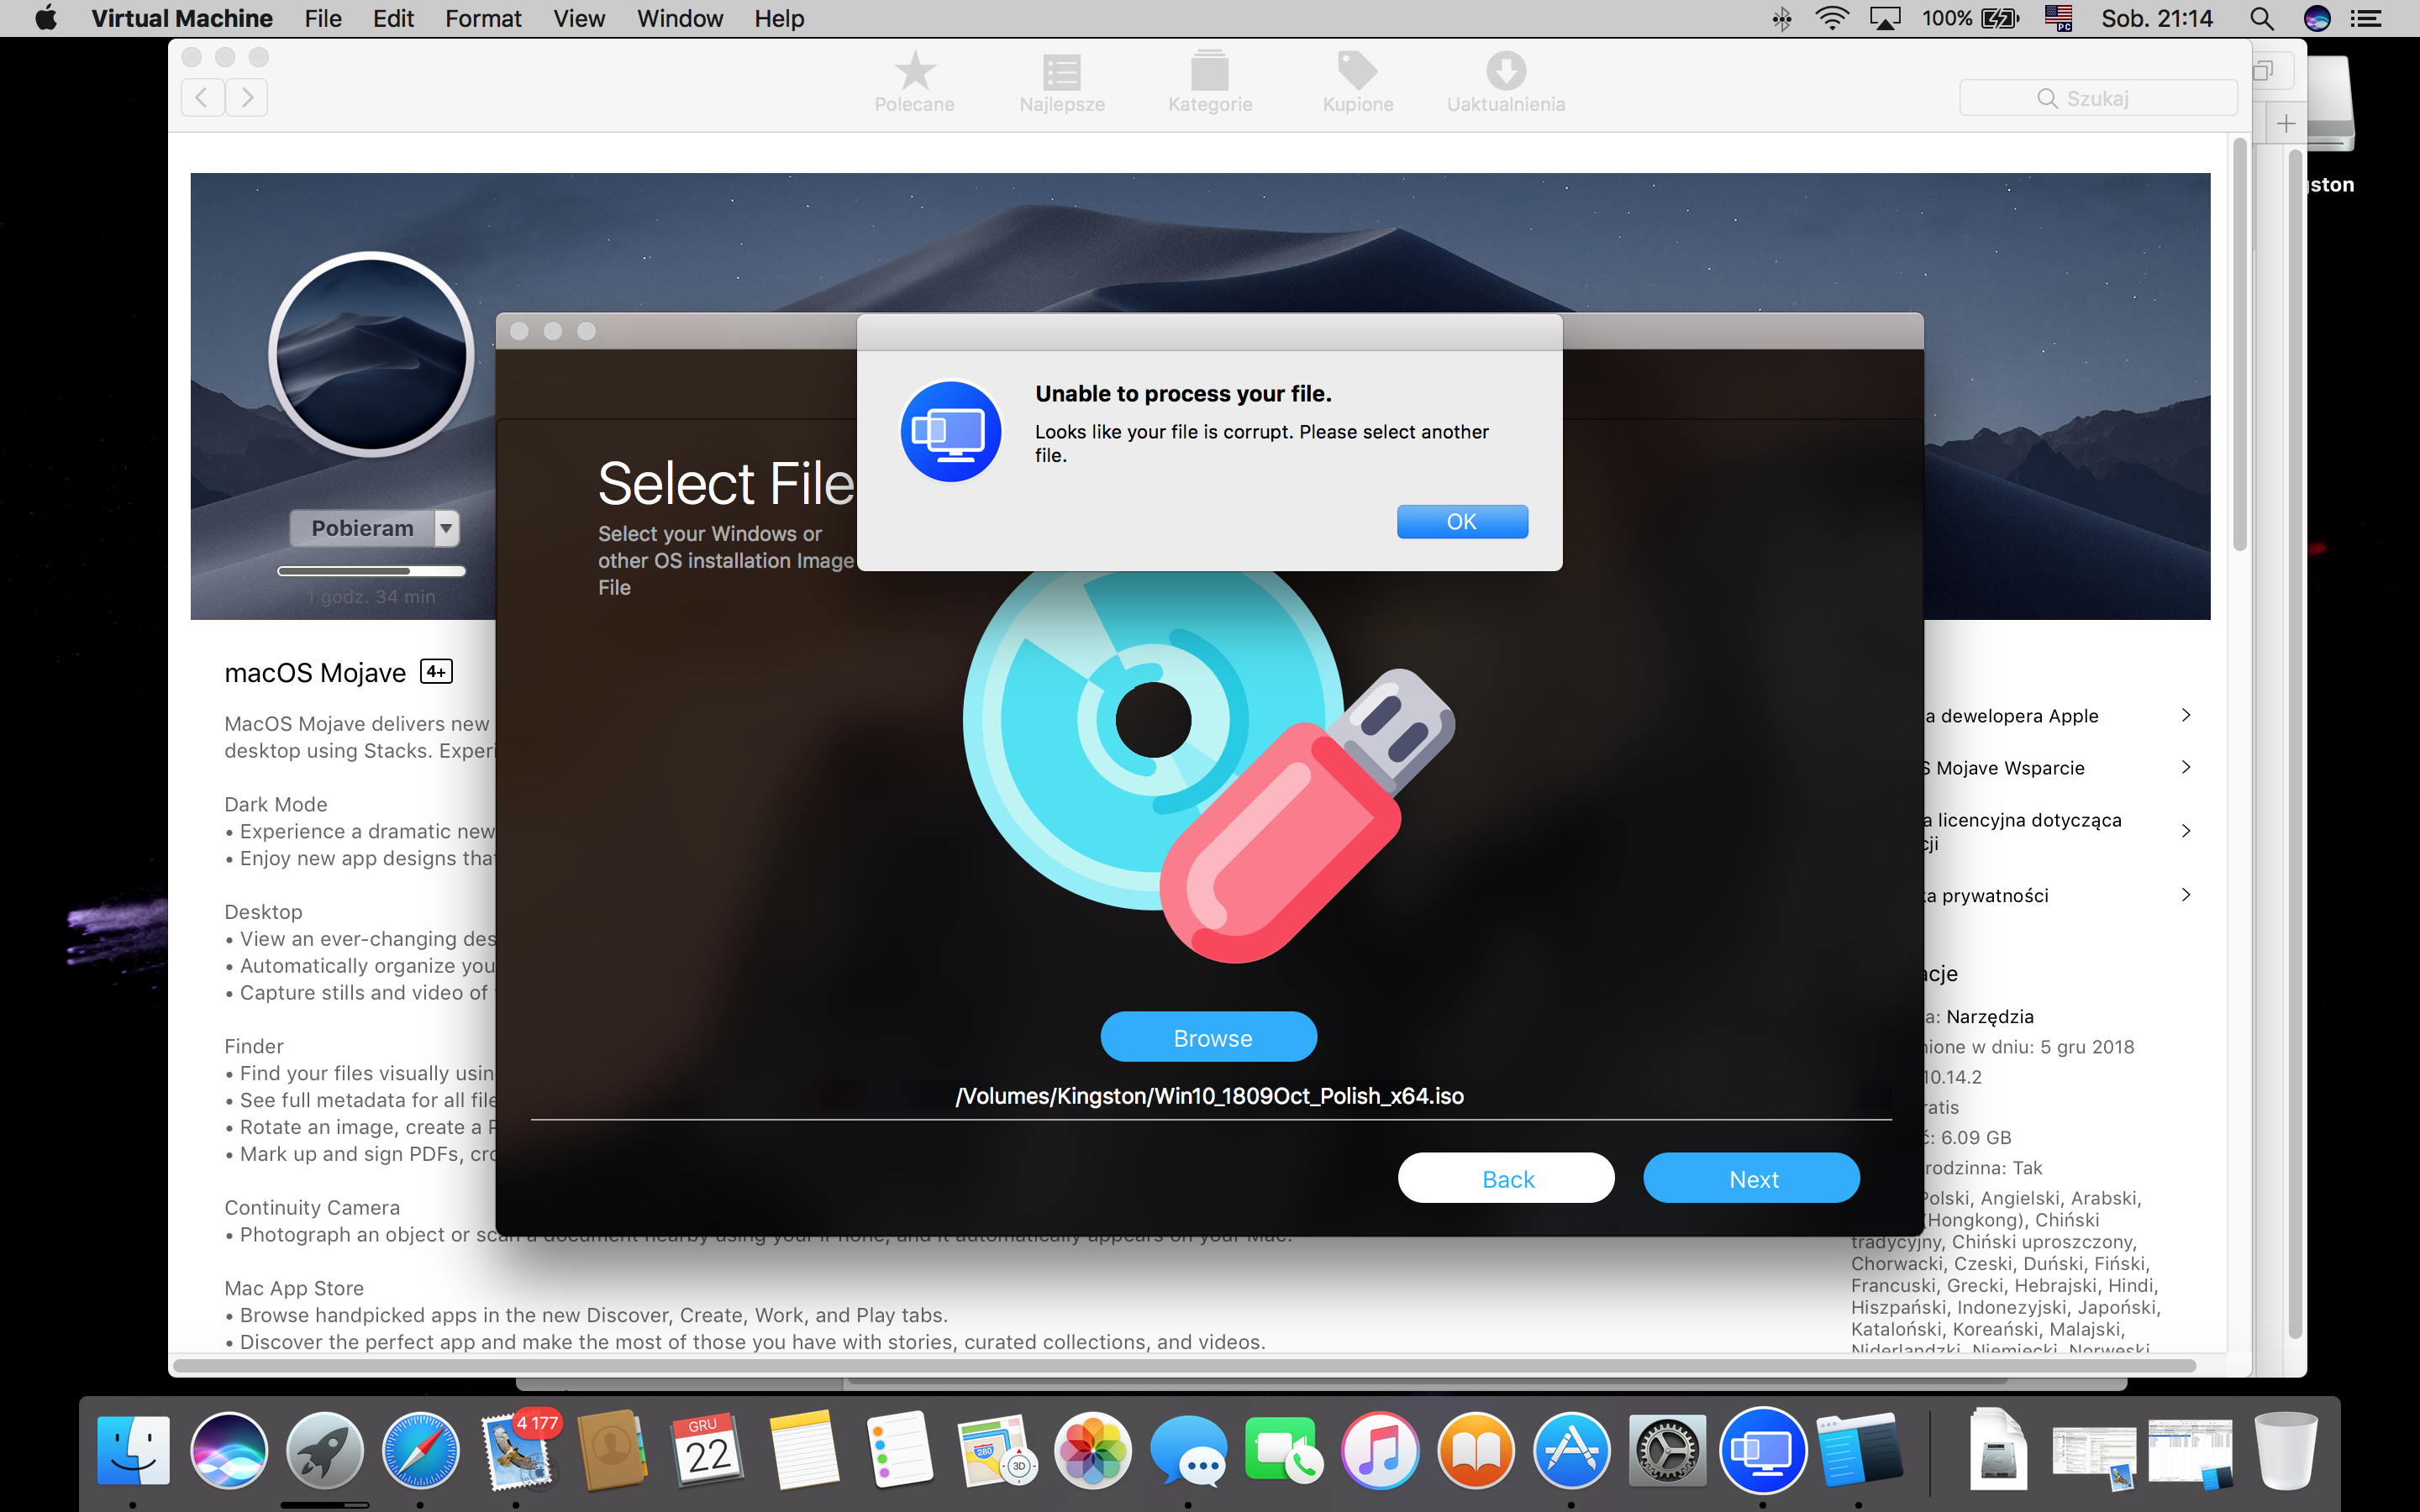The height and width of the screenshot is (1512, 2420).
Task: Click the plus button beside App Store window
Action: pos(2286,124)
